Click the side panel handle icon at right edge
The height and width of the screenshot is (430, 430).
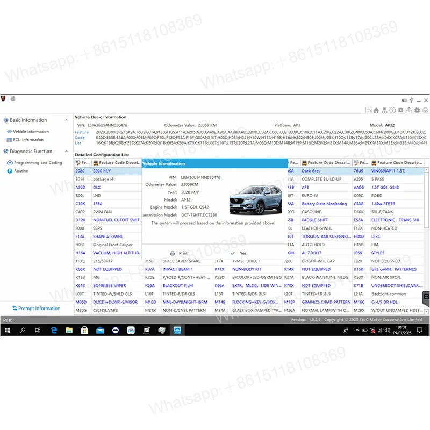tap(426, 298)
